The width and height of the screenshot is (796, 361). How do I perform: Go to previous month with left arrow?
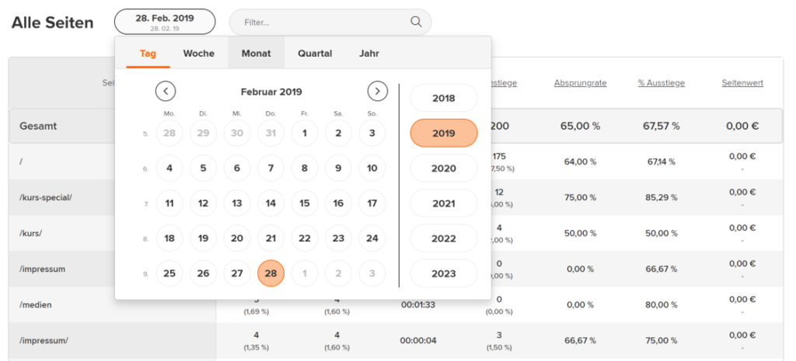pyautogui.click(x=166, y=92)
